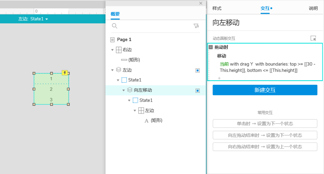Click the rectangle shape icon under 右边
This screenshot has width=324, height=174.
(x=124, y=60)
